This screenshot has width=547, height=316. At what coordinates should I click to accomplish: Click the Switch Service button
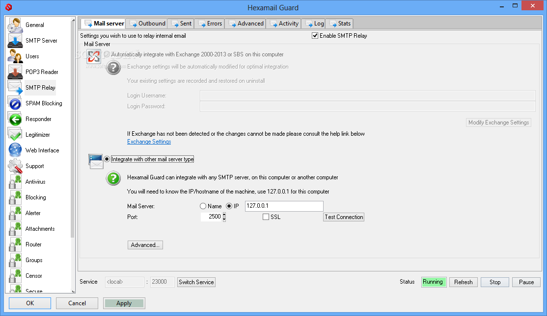[x=196, y=282]
